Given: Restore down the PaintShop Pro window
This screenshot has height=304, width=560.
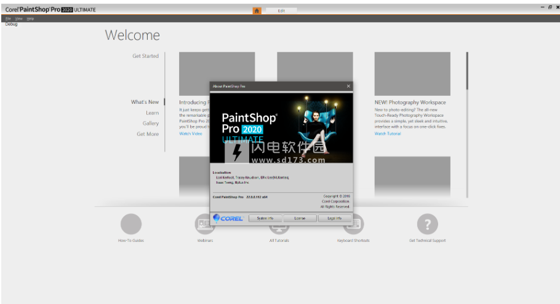Looking at the screenshot, I should [x=550, y=7].
